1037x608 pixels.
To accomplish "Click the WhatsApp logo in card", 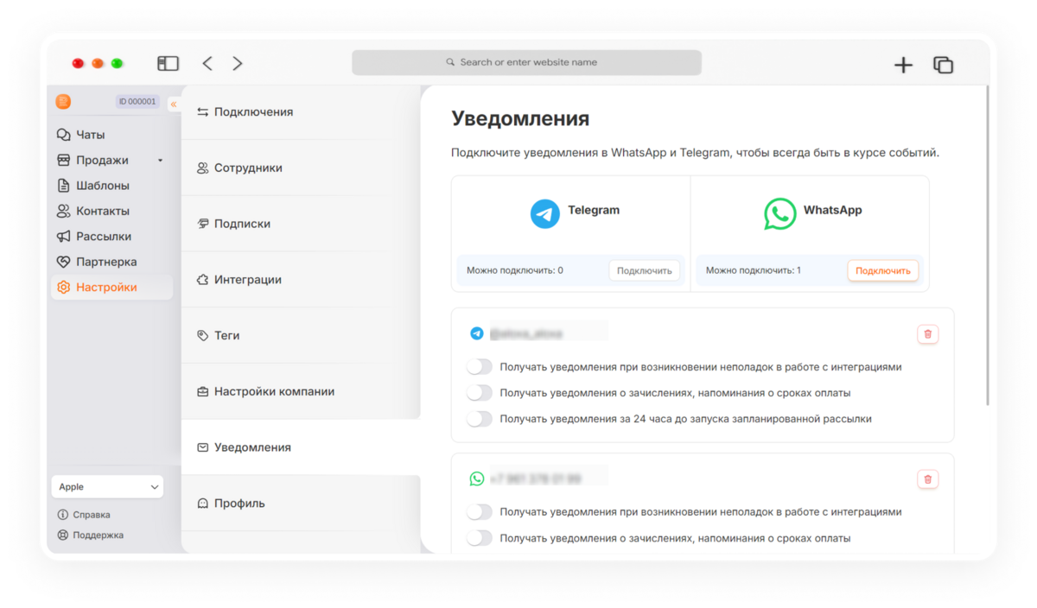I will [x=780, y=213].
